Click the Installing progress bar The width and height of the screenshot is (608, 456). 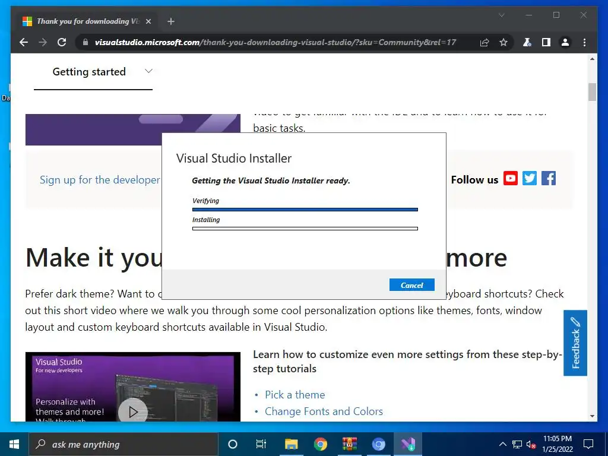click(305, 229)
